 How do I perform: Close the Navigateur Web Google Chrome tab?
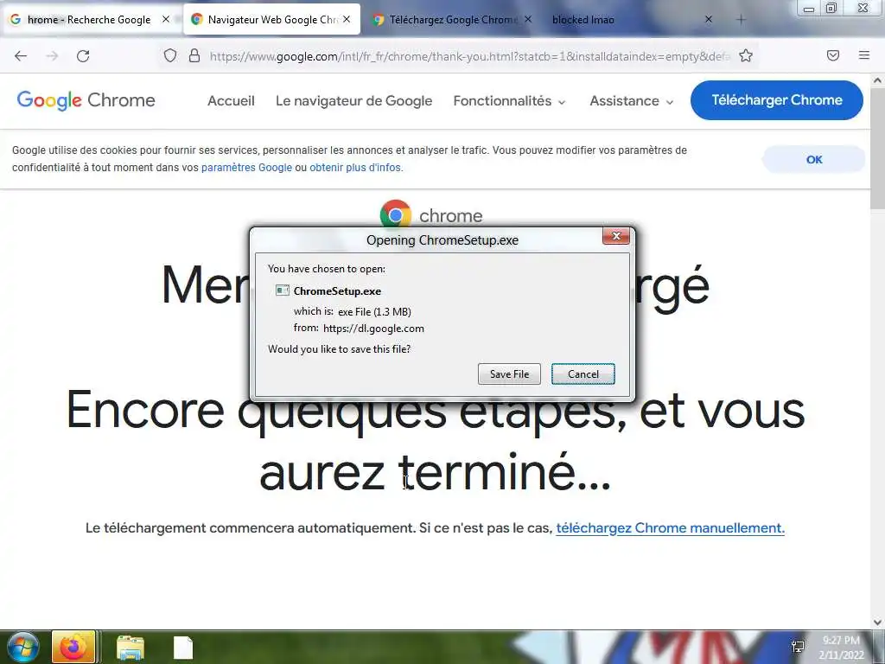[347, 19]
